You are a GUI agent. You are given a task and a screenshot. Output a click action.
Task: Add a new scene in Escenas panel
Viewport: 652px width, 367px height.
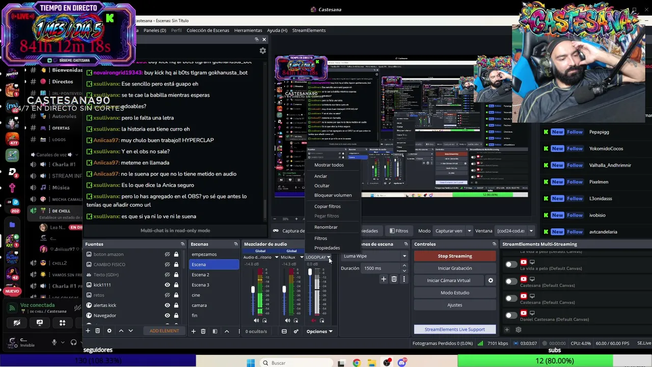point(193,331)
